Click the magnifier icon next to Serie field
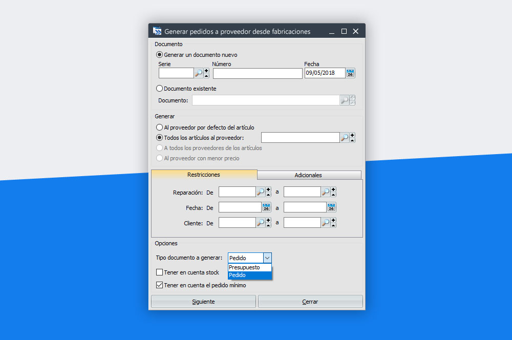The image size is (512, 340). click(198, 73)
